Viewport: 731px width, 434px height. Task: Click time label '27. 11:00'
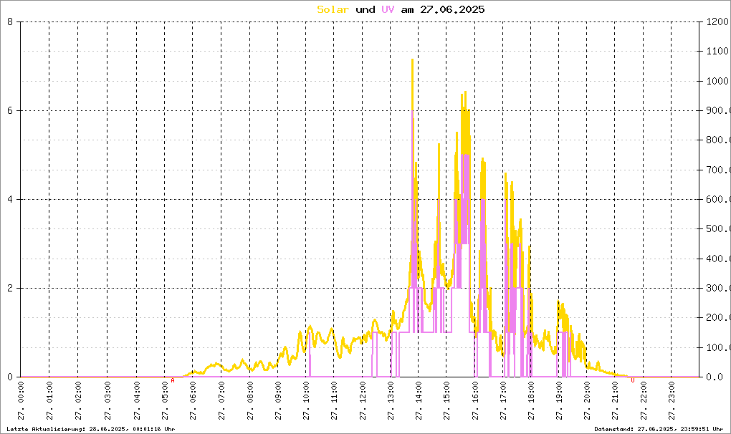(334, 400)
